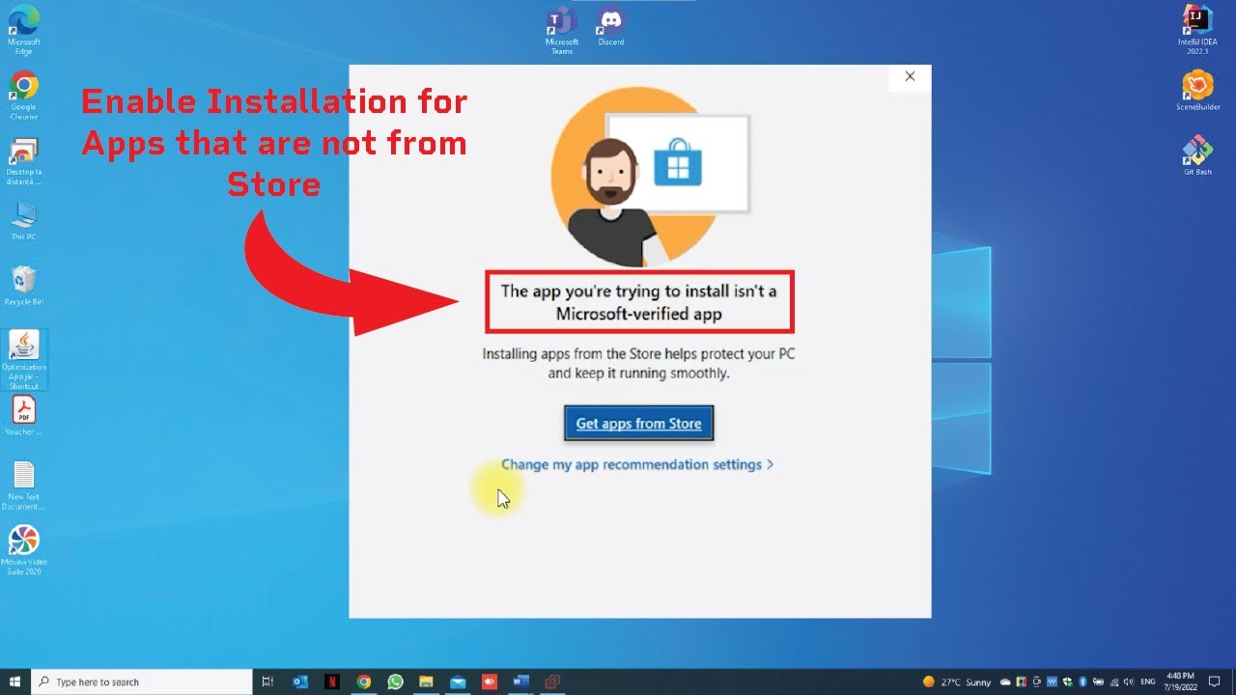Image resolution: width=1236 pixels, height=695 pixels.
Task: Open the OneDrive cloud tray icon
Action: pyautogui.click(x=1005, y=682)
